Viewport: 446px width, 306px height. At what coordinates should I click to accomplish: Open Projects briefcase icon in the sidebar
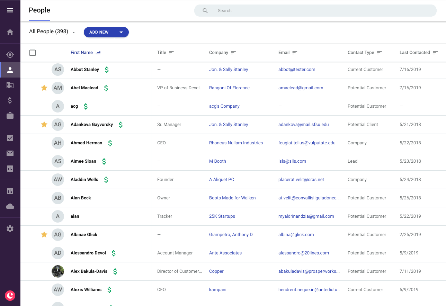(10, 116)
